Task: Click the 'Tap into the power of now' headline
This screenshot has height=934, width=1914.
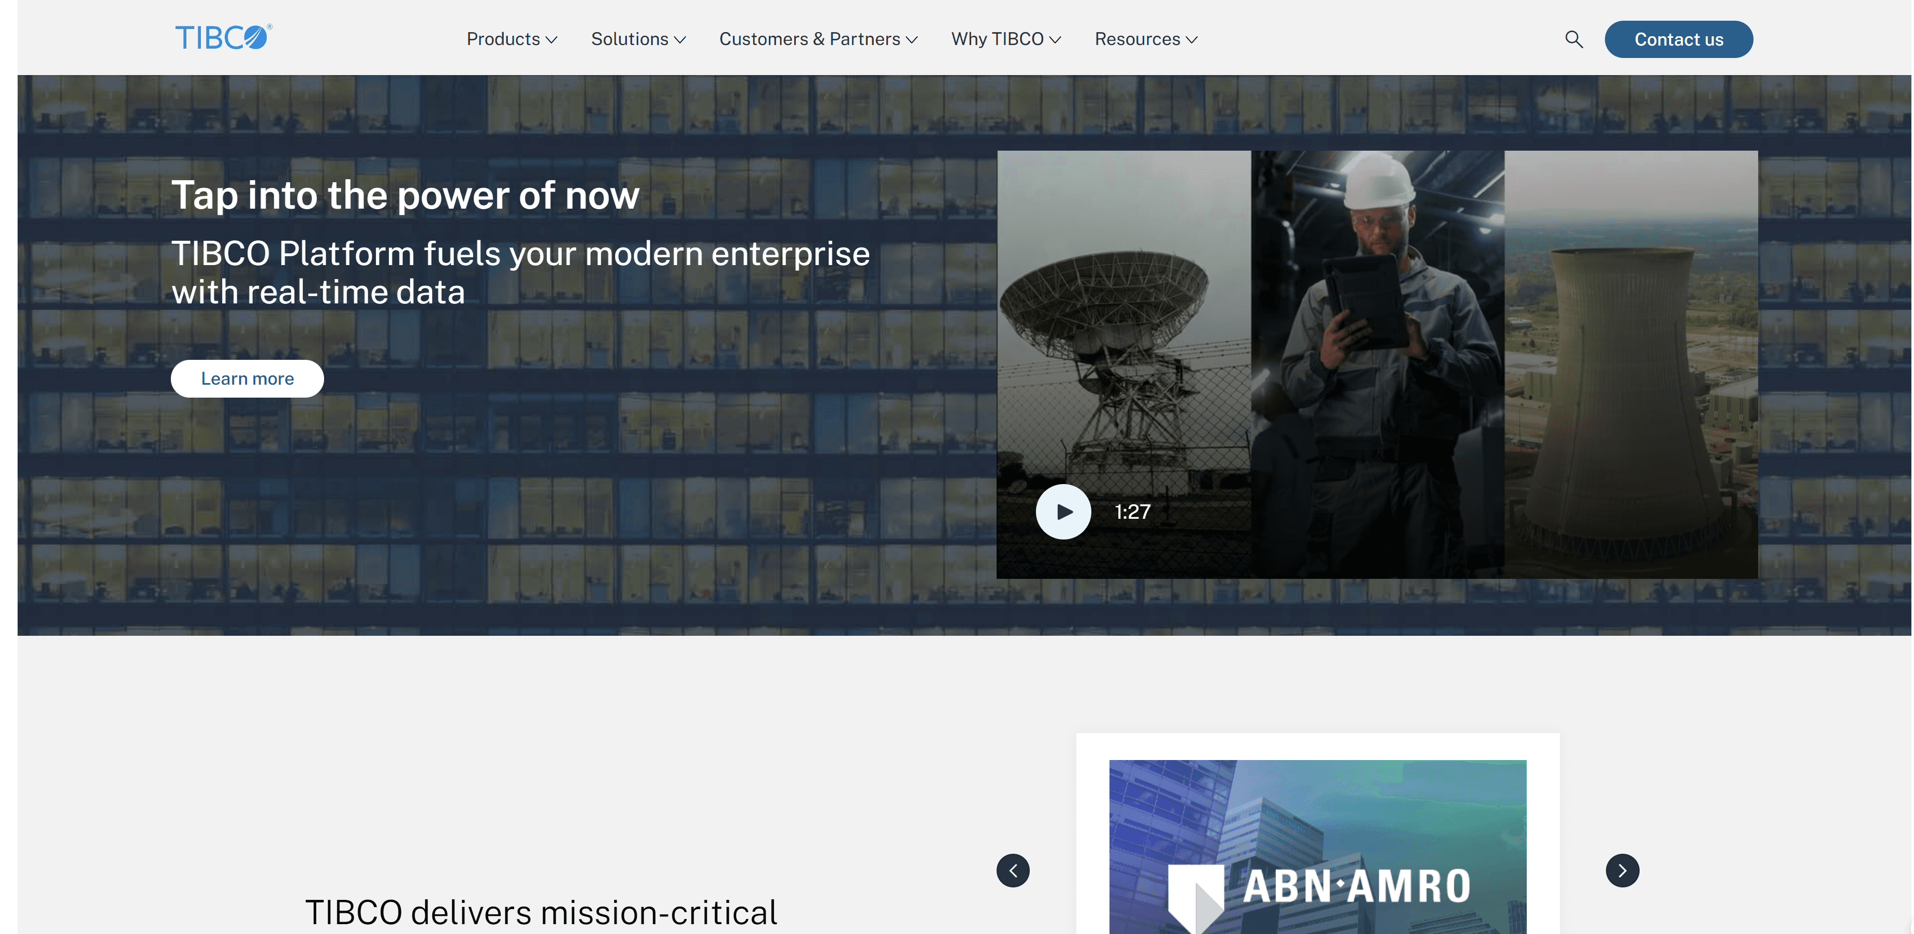Action: tap(406, 195)
